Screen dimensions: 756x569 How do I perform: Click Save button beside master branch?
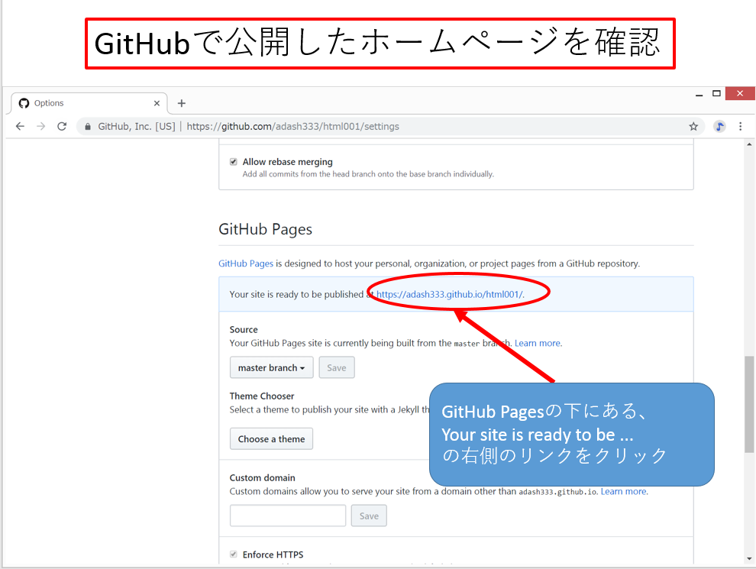click(337, 367)
